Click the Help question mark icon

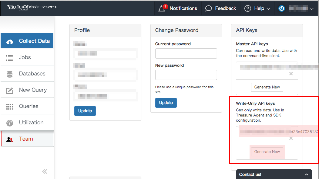pyautogui.click(x=248, y=8)
